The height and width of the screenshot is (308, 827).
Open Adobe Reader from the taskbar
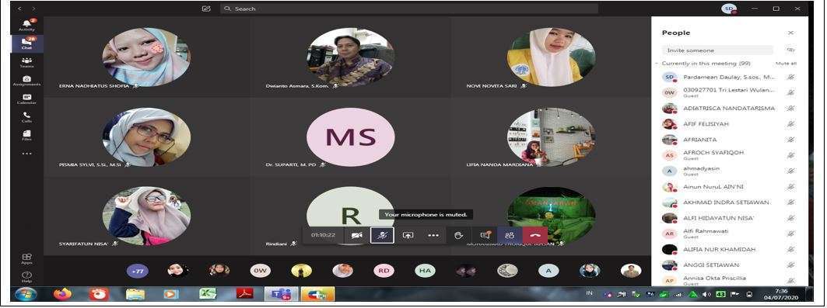click(x=245, y=294)
